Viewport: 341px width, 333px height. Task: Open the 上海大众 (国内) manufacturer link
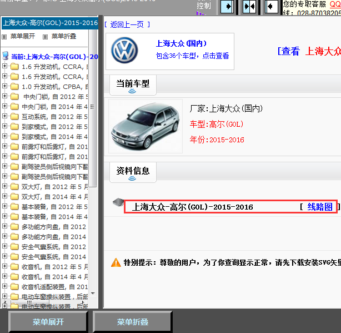point(181,43)
